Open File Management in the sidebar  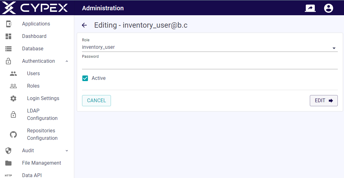pos(41,163)
